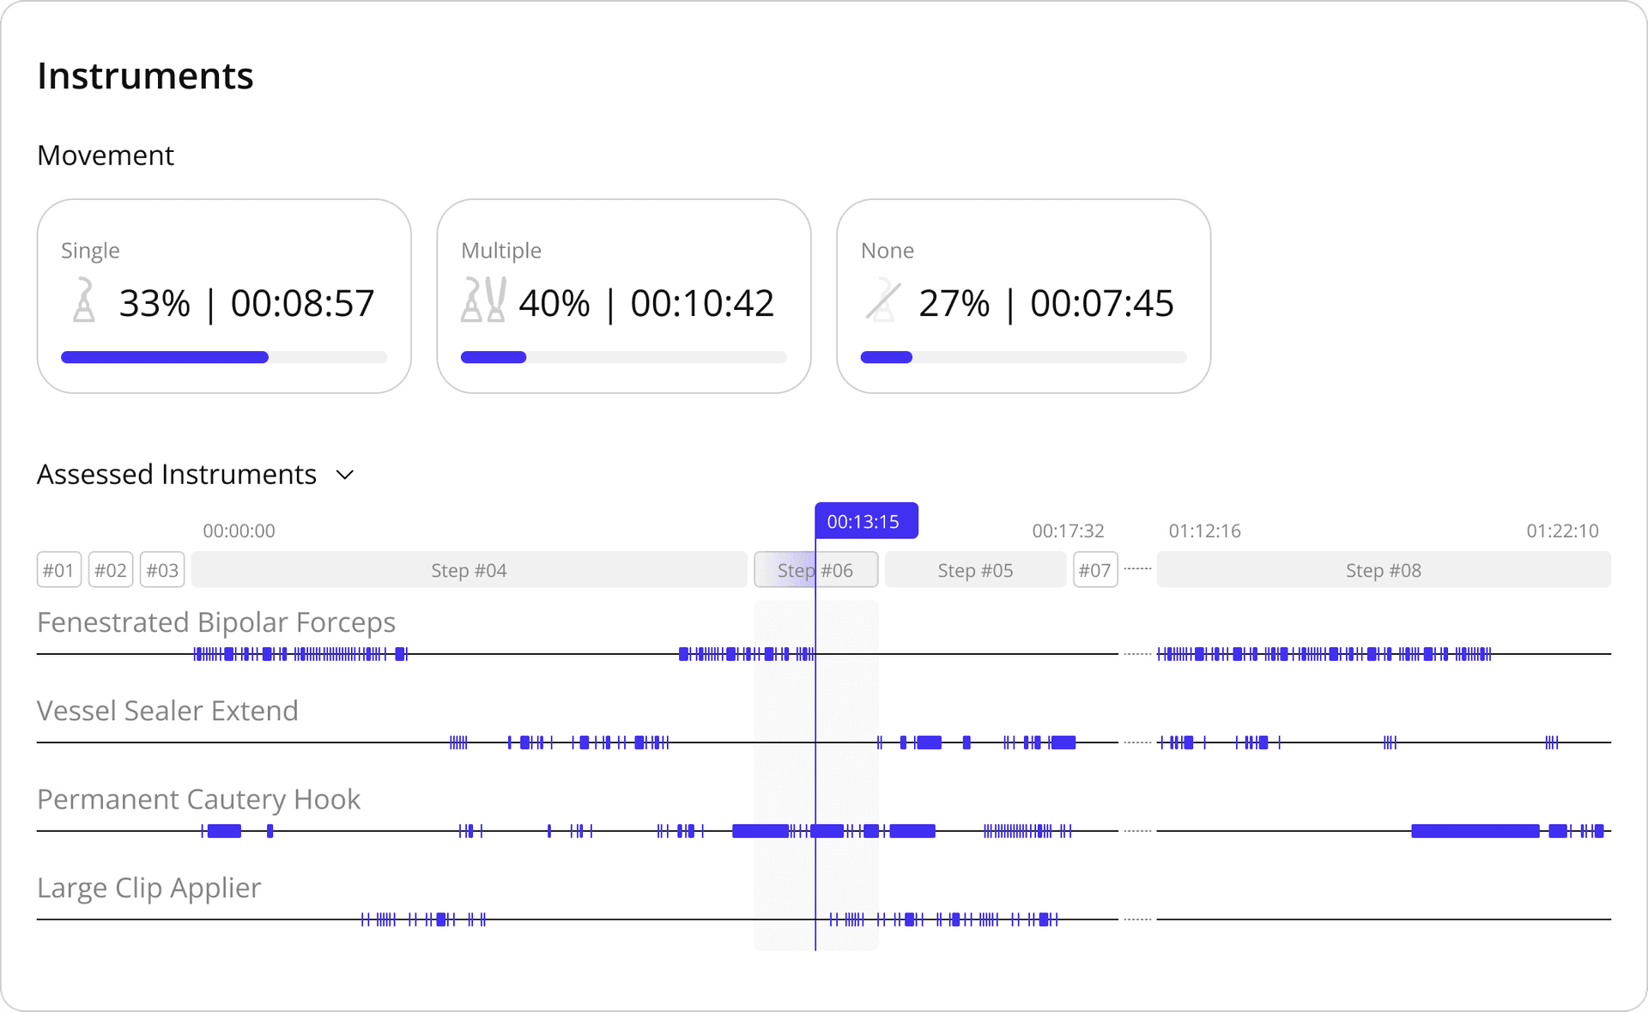Select the Step #05 segment
This screenshot has height=1012, width=1648.
click(x=975, y=569)
